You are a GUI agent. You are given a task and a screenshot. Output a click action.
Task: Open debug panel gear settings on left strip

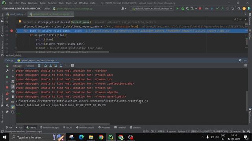pos(7,105)
